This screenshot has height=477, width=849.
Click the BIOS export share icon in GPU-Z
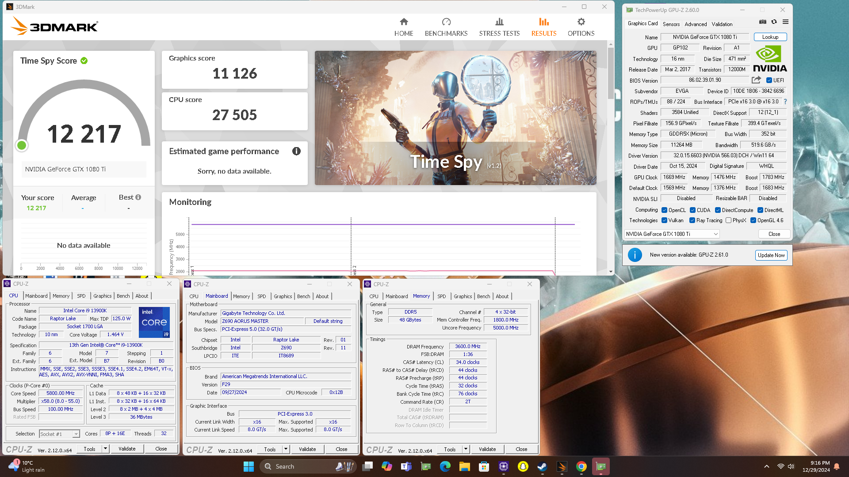[756, 80]
